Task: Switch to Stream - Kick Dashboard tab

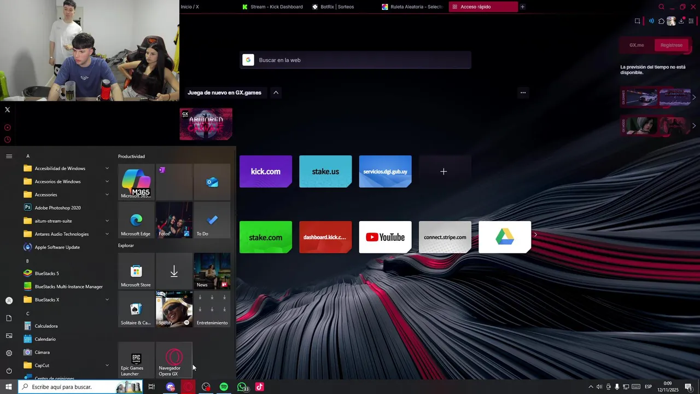Action: 272,7
